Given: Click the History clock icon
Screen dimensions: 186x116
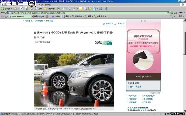Looking at the screenshot, I should (58, 9).
